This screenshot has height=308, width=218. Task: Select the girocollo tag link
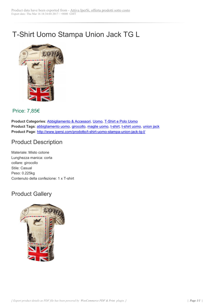[x=78, y=127]
